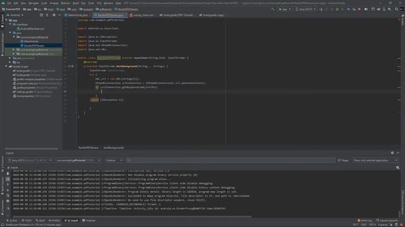
Task: Click the Project panel locate target icon
Action: coord(41,15)
